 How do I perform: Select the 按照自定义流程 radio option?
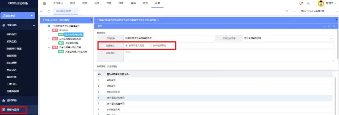[126, 45]
